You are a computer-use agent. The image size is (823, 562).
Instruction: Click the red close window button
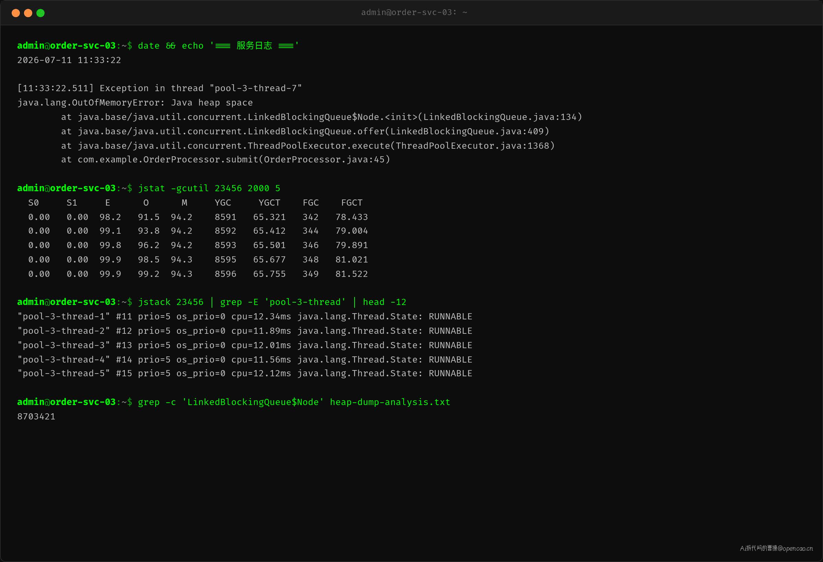(15, 13)
